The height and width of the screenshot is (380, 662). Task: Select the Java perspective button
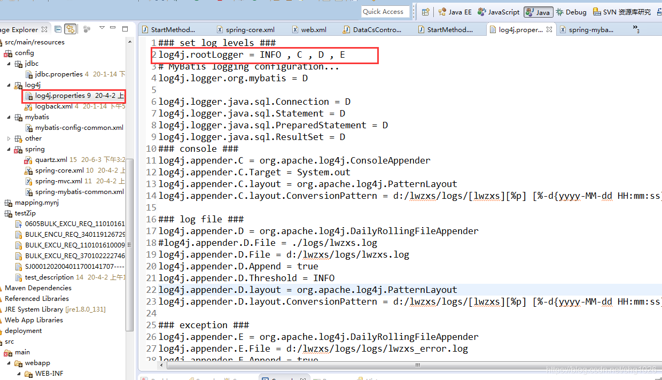pyautogui.click(x=538, y=12)
